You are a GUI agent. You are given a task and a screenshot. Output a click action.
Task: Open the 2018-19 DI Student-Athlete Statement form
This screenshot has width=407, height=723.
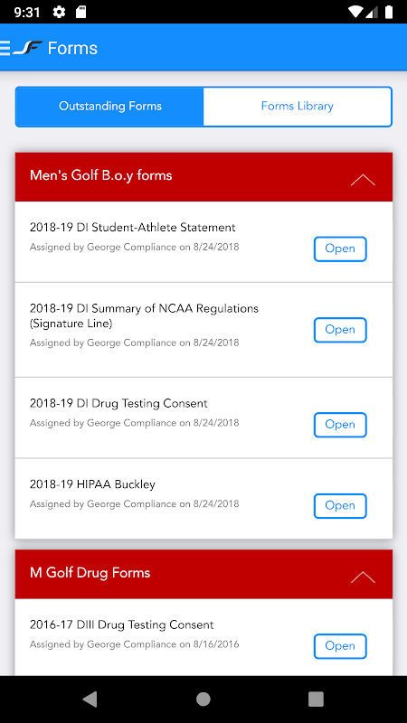coord(340,249)
